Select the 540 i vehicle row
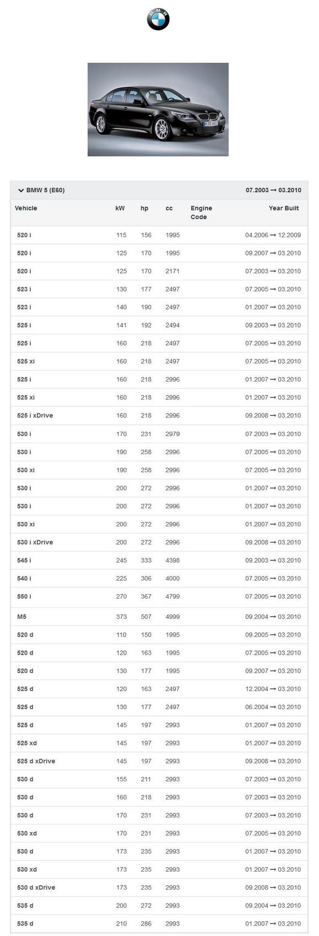This screenshot has width=319, height=936. [x=159, y=579]
